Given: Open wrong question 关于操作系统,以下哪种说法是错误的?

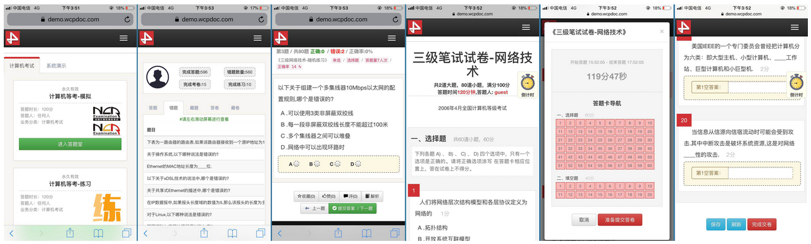Looking at the screenshot, I should [183, 155].
